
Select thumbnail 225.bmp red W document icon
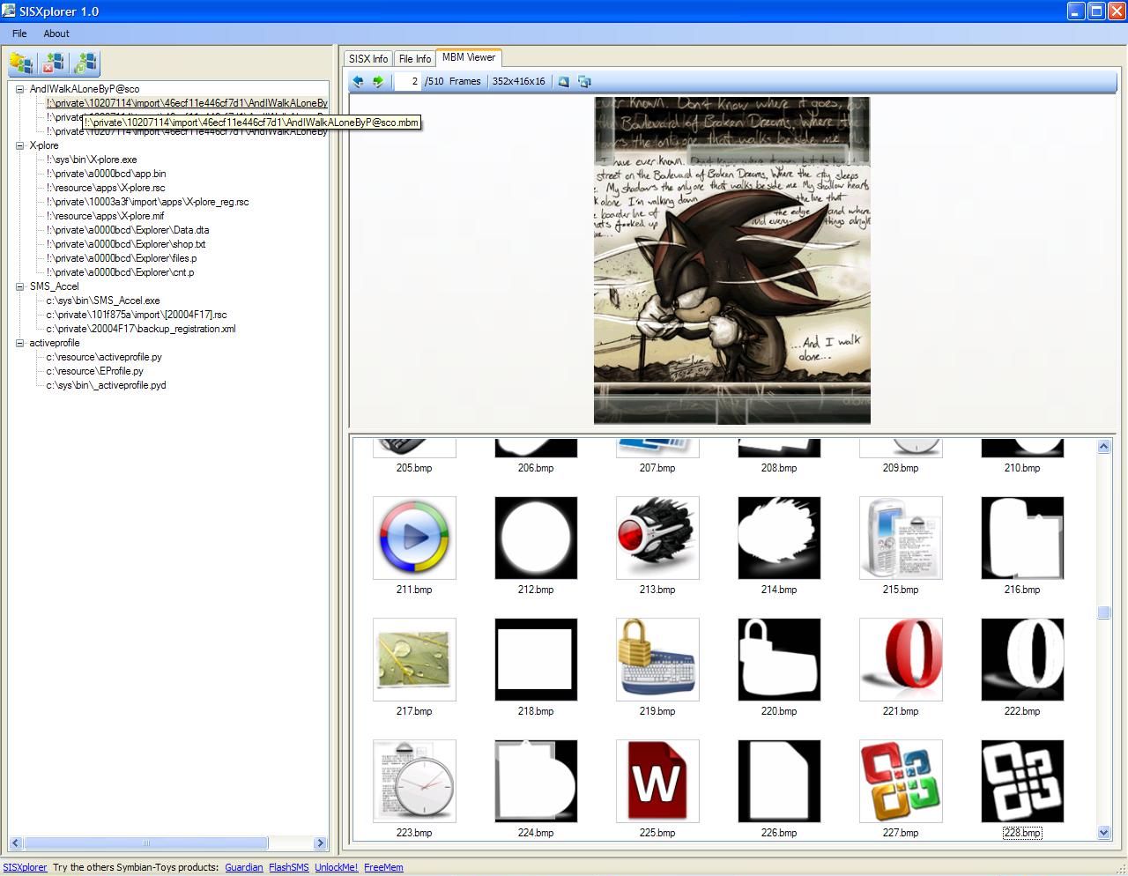tap(657, 781)
